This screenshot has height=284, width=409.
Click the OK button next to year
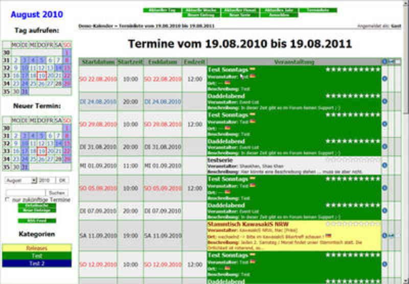tap(61, 180)
